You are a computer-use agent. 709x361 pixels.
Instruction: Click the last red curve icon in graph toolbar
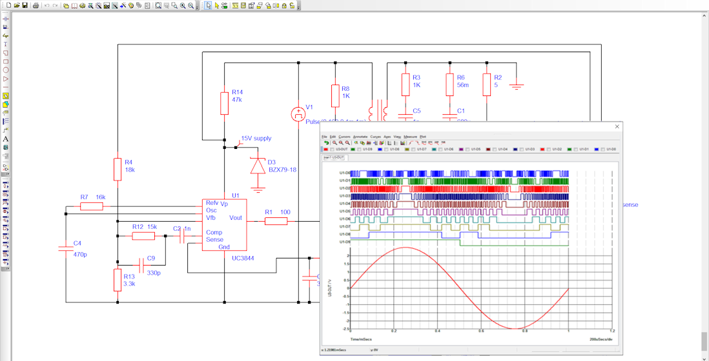click(444, 142)
